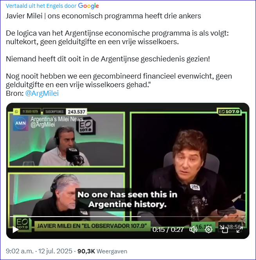Image resolution: width=256 pixels, height=260 pixels.
Task: Play the video with the play button
Action: coord(15,230)
